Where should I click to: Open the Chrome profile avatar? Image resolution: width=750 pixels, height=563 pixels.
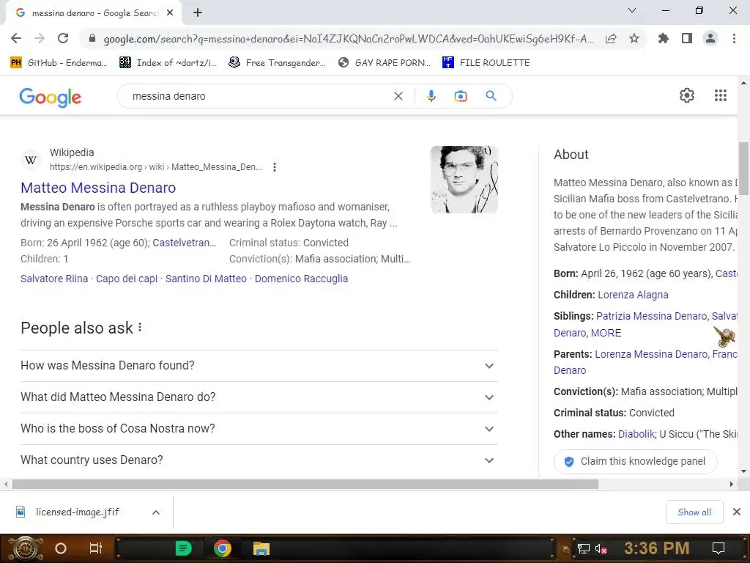pyautogui.click(x=710, y=38)
